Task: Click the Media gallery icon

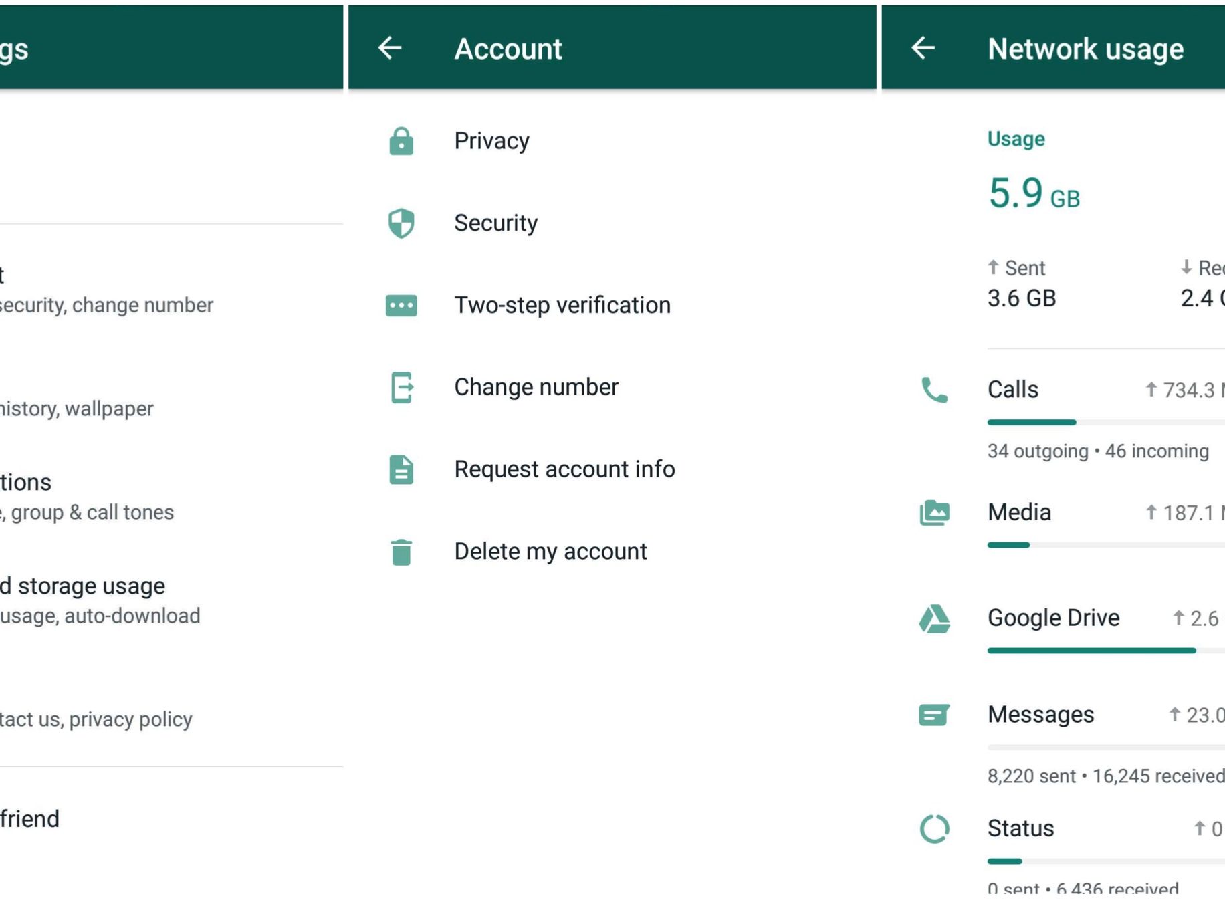Action: [934, 513]
